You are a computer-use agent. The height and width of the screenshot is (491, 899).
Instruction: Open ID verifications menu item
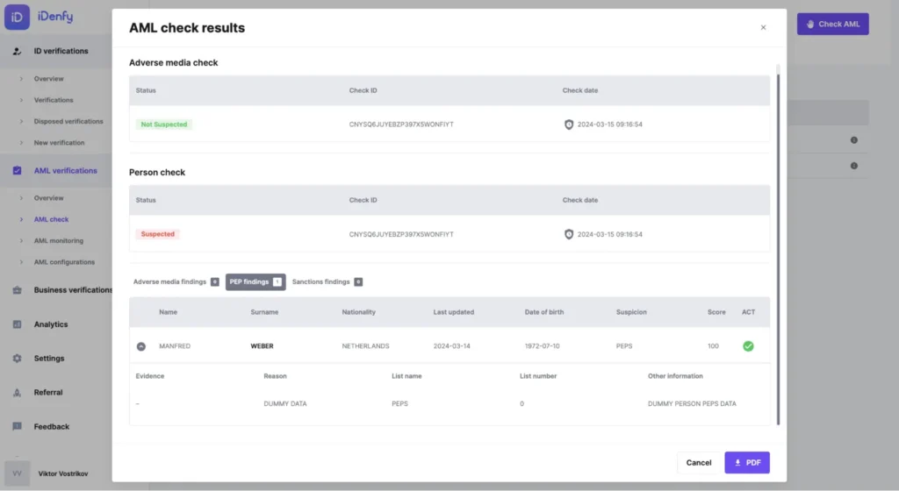pos(61,51)
